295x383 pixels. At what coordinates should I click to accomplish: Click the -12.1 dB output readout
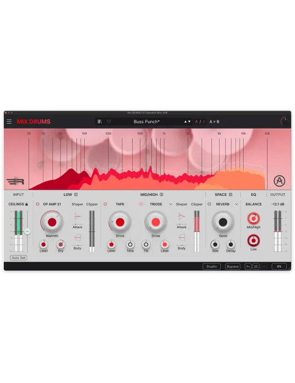click(x=278, y=204)
